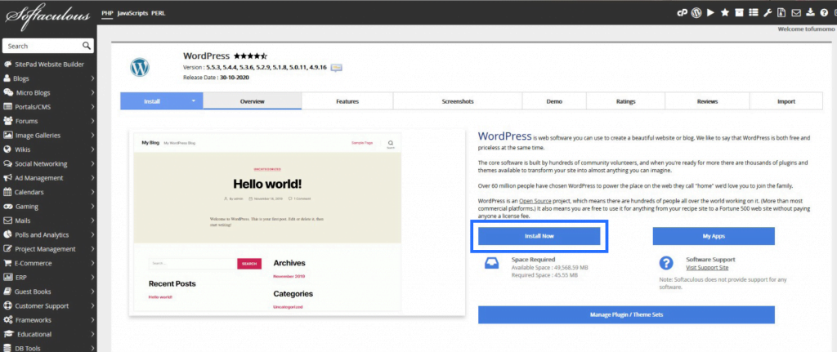The image size is (837, 352).
Task: Click the magnifier icon in search box
Action: click(86, 46)
